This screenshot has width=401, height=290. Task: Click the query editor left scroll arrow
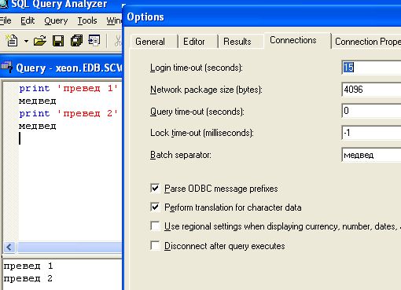pyautogui.click(x=9, y=247)
